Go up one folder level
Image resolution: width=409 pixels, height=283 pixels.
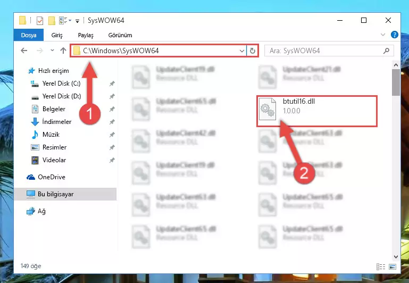(x=63, y=51)
